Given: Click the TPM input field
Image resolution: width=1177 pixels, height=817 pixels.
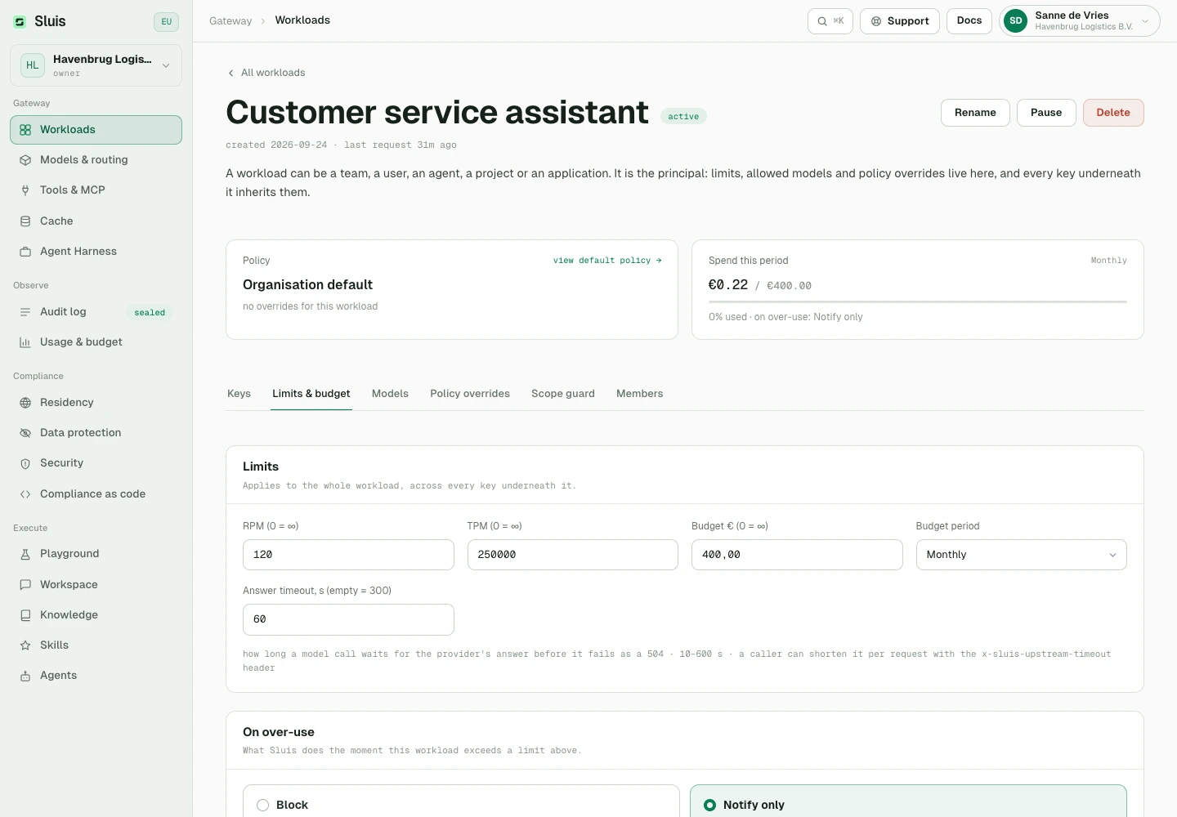Looking at the screenshot, I should tap(573, 555).
